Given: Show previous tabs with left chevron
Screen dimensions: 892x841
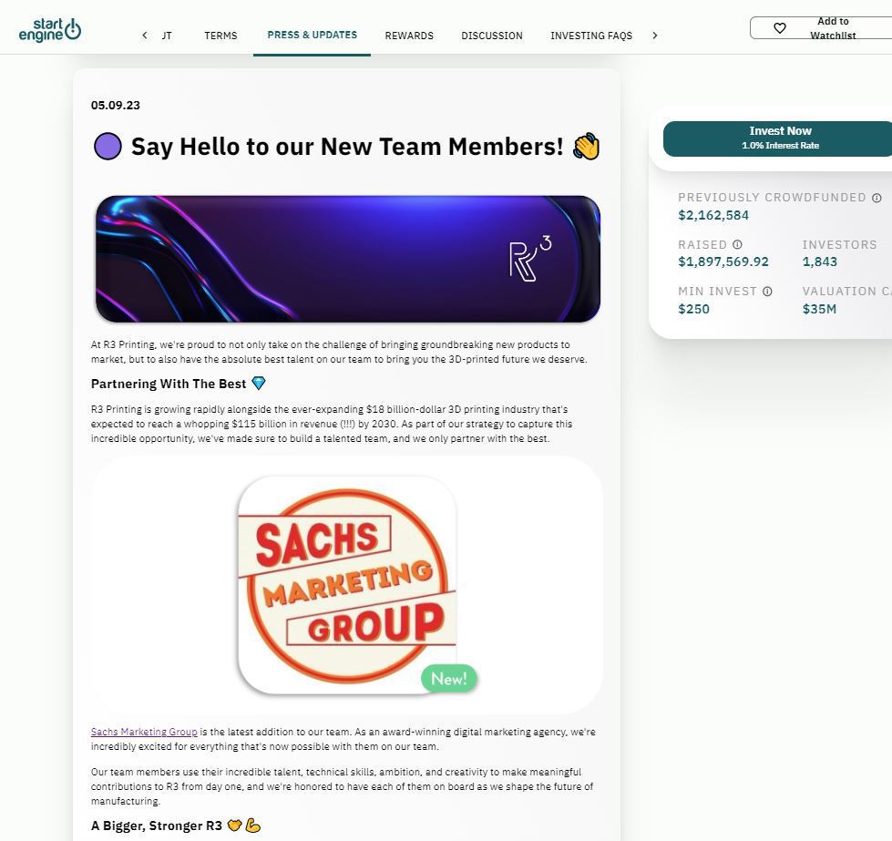Looking at the screenshot, I should tap(145, 36).
